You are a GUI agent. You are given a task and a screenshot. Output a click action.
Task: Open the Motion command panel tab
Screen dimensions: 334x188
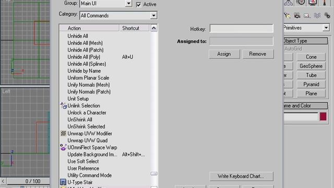(301, 3)
